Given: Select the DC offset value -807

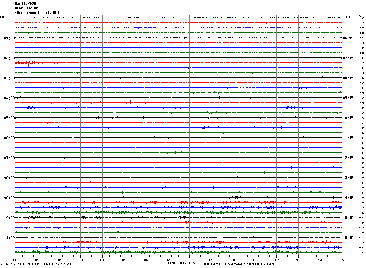Looking at the screenshot, I should click(x=361, y=38).
